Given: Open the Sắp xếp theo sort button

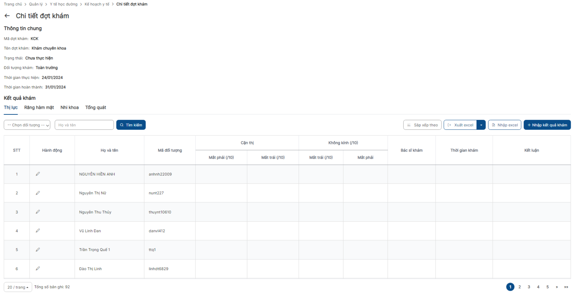Looking at the screenshot, I should click(422, 125).
